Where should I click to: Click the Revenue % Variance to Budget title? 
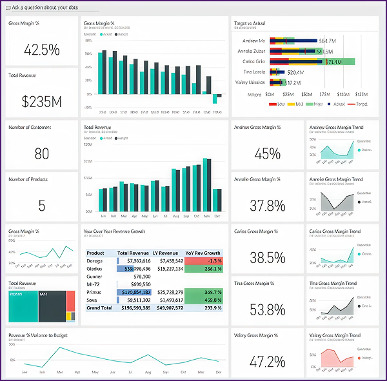pyautogui.click(x=38, y=335)
